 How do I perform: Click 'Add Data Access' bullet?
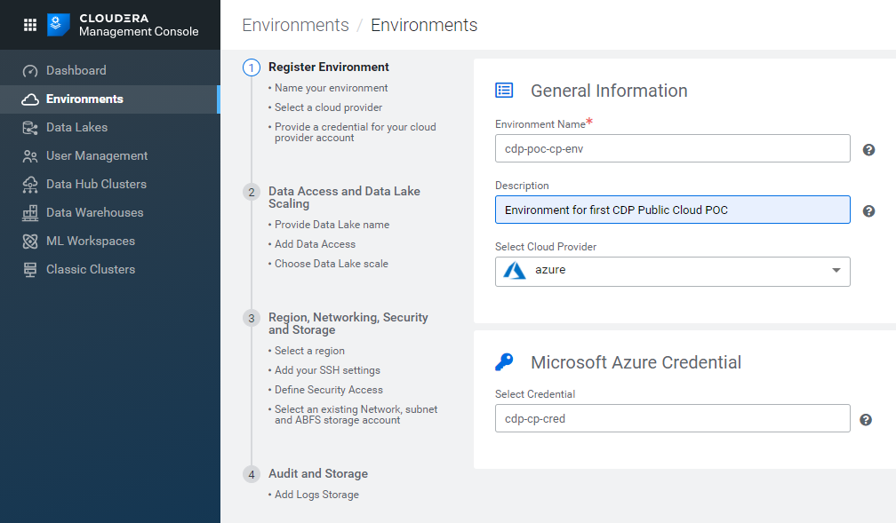[315, 244]
